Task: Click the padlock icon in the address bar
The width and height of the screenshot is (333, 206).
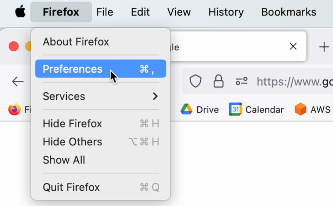Action: 218,81
